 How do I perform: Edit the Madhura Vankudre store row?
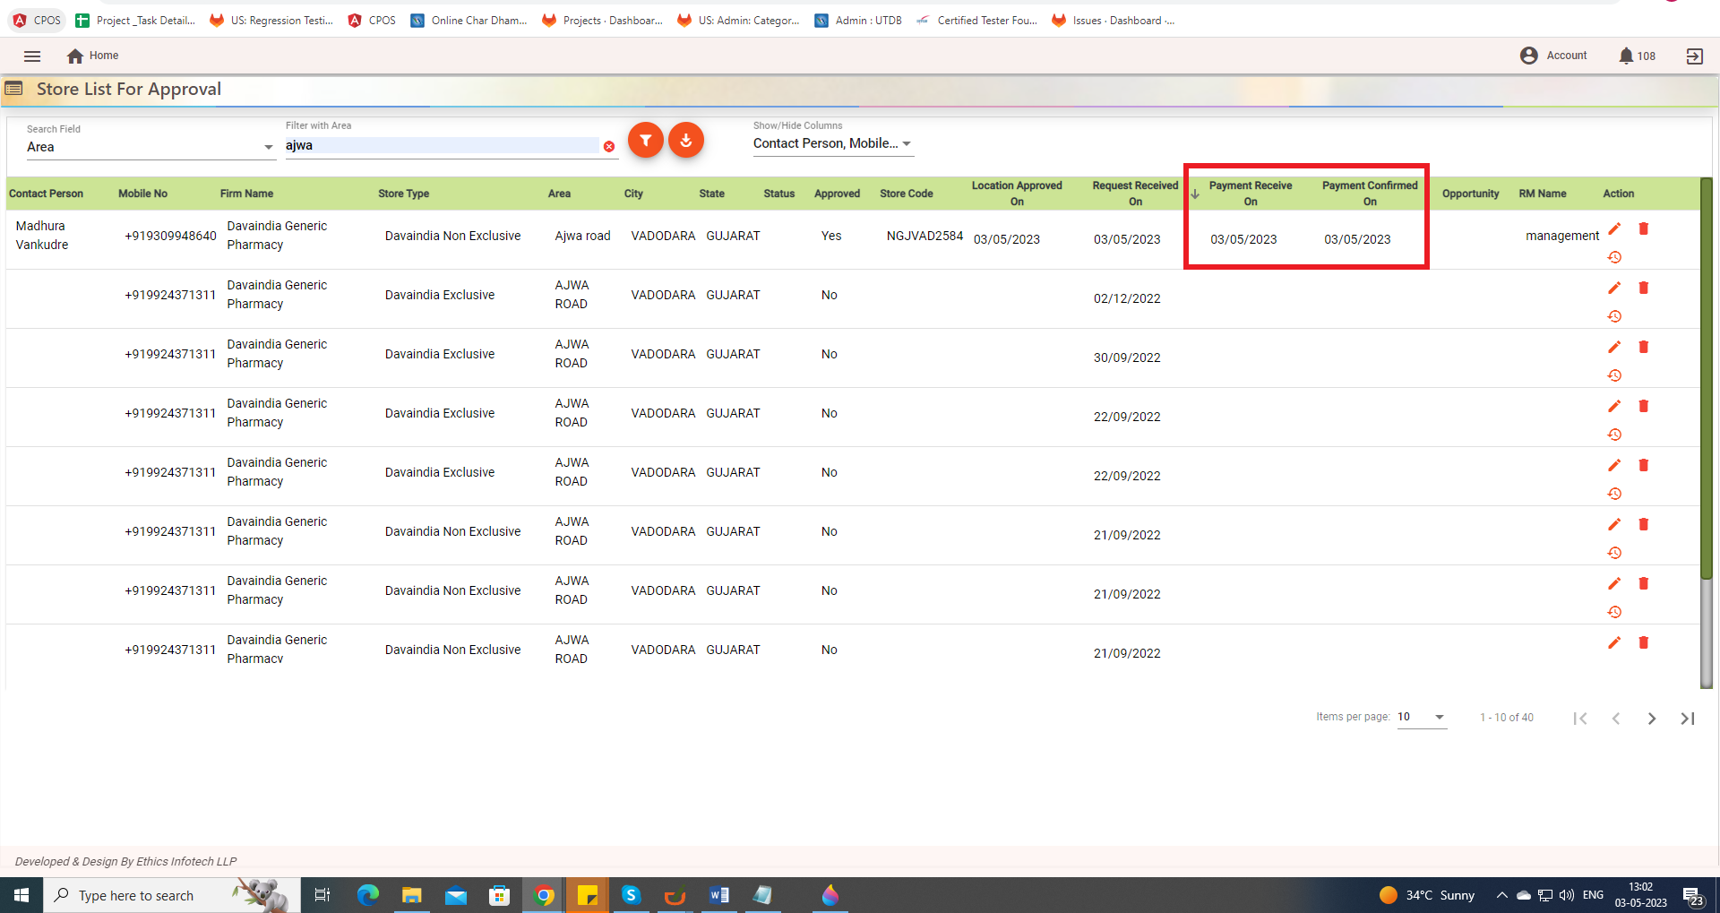coord(1614,228)
